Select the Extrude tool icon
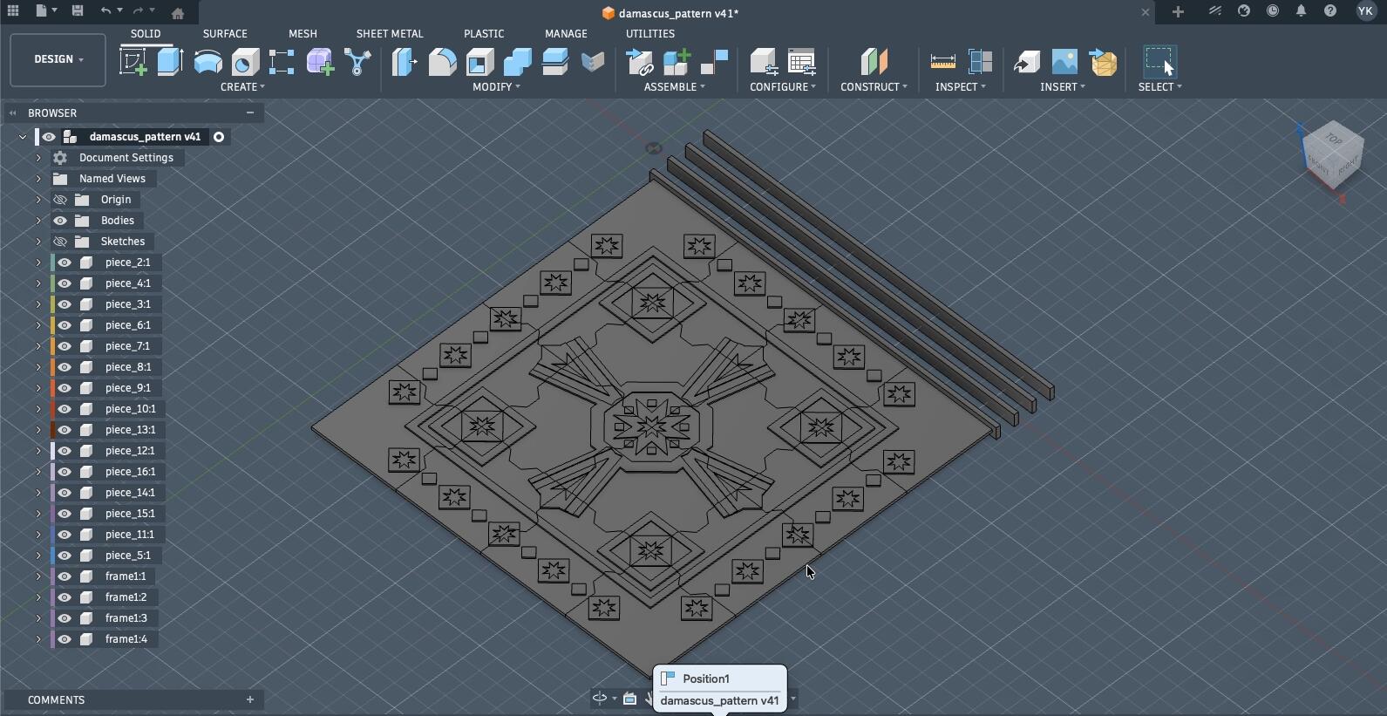Image resolution: width=1387 pixels, height=716 pixels. point(170,62)
